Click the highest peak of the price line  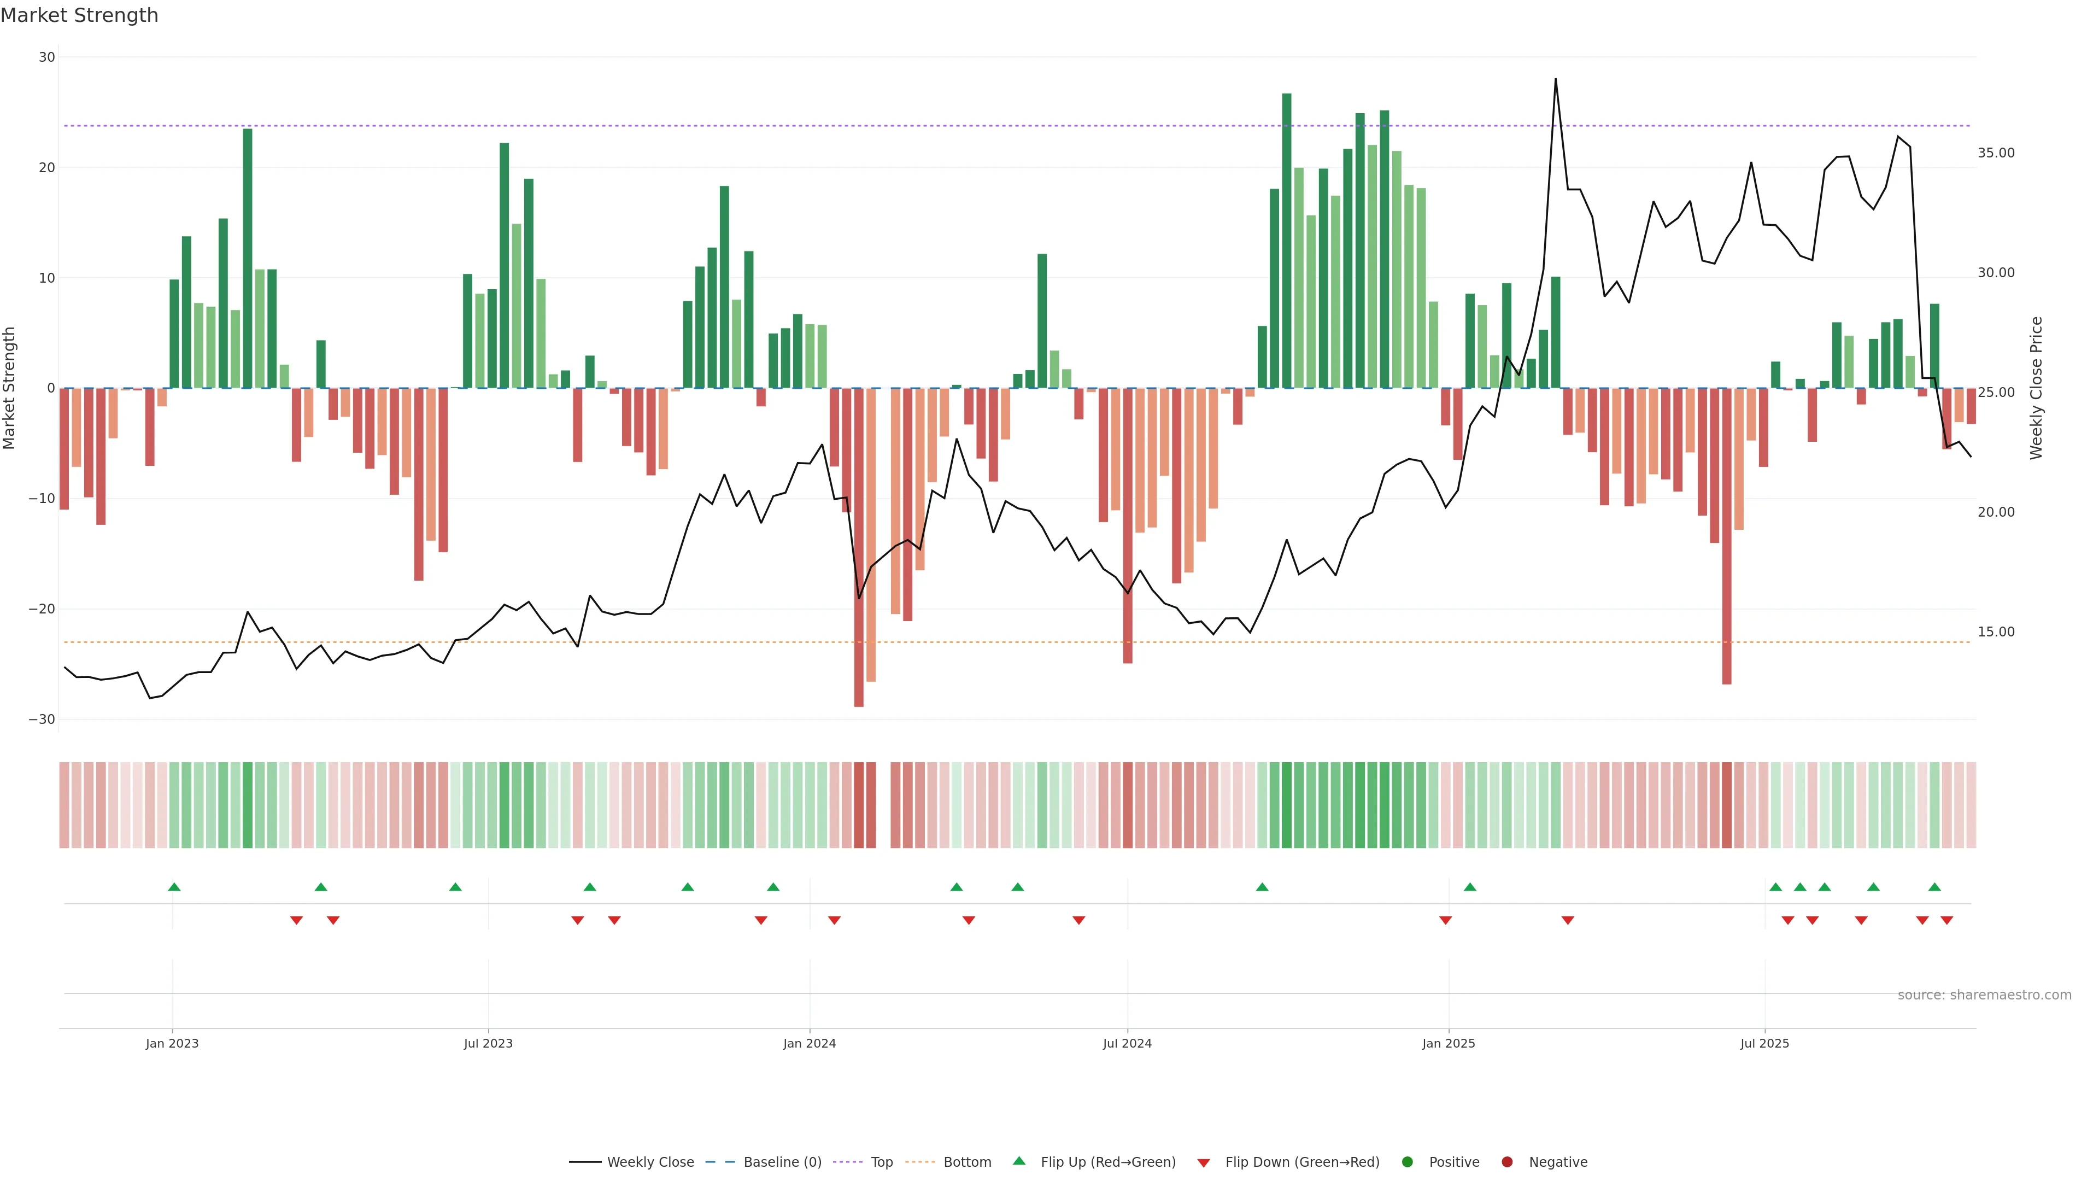click(x=1556, y=80)
